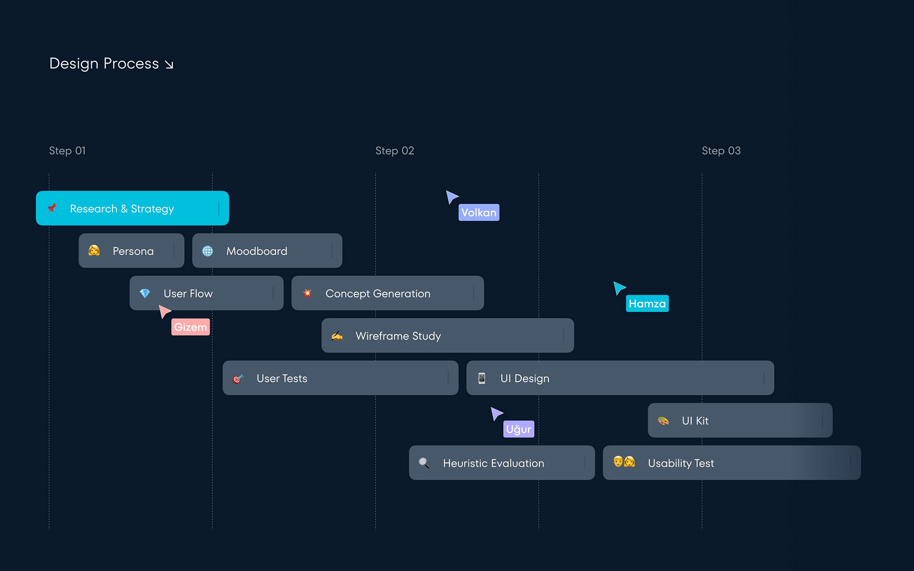Image resolution: width=914 pixels, height=571 pixels.
Task: Grab the resize handle on Wireframe Study bar
Action: pyautogui.click(x=564, y=336)
